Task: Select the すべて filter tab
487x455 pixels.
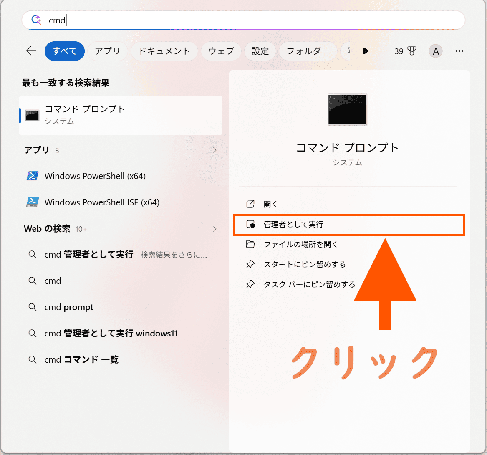Action: [65, 51]
